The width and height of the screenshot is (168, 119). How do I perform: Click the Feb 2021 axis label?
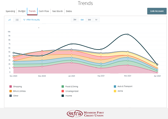click(101, 76)
